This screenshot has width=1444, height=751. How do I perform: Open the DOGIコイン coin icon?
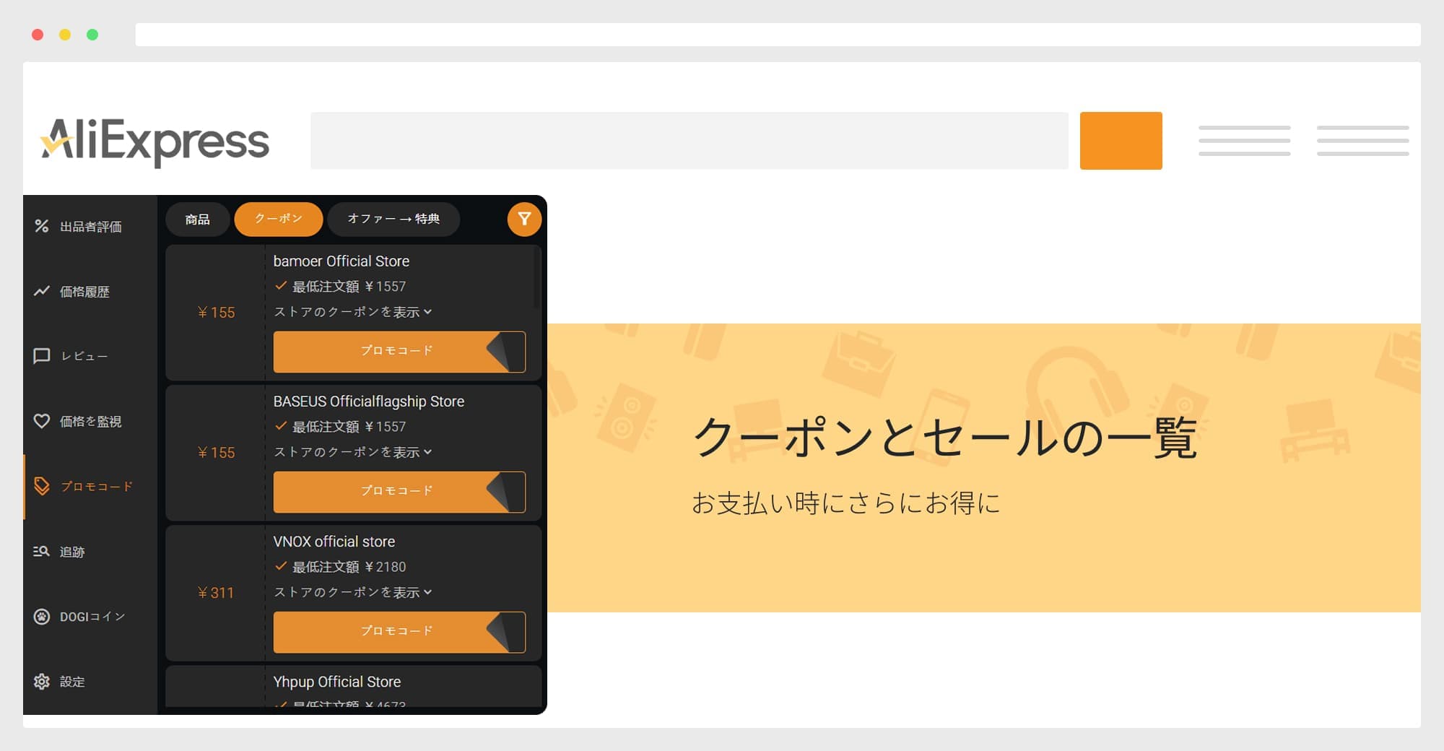tap(41, 616)
